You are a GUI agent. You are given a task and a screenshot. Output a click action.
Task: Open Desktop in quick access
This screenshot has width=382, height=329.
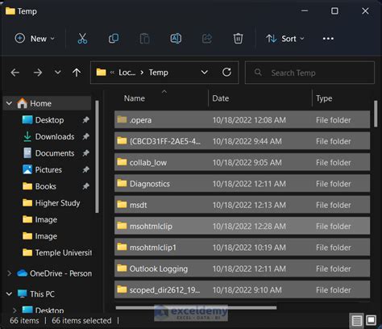coord(49,120)
